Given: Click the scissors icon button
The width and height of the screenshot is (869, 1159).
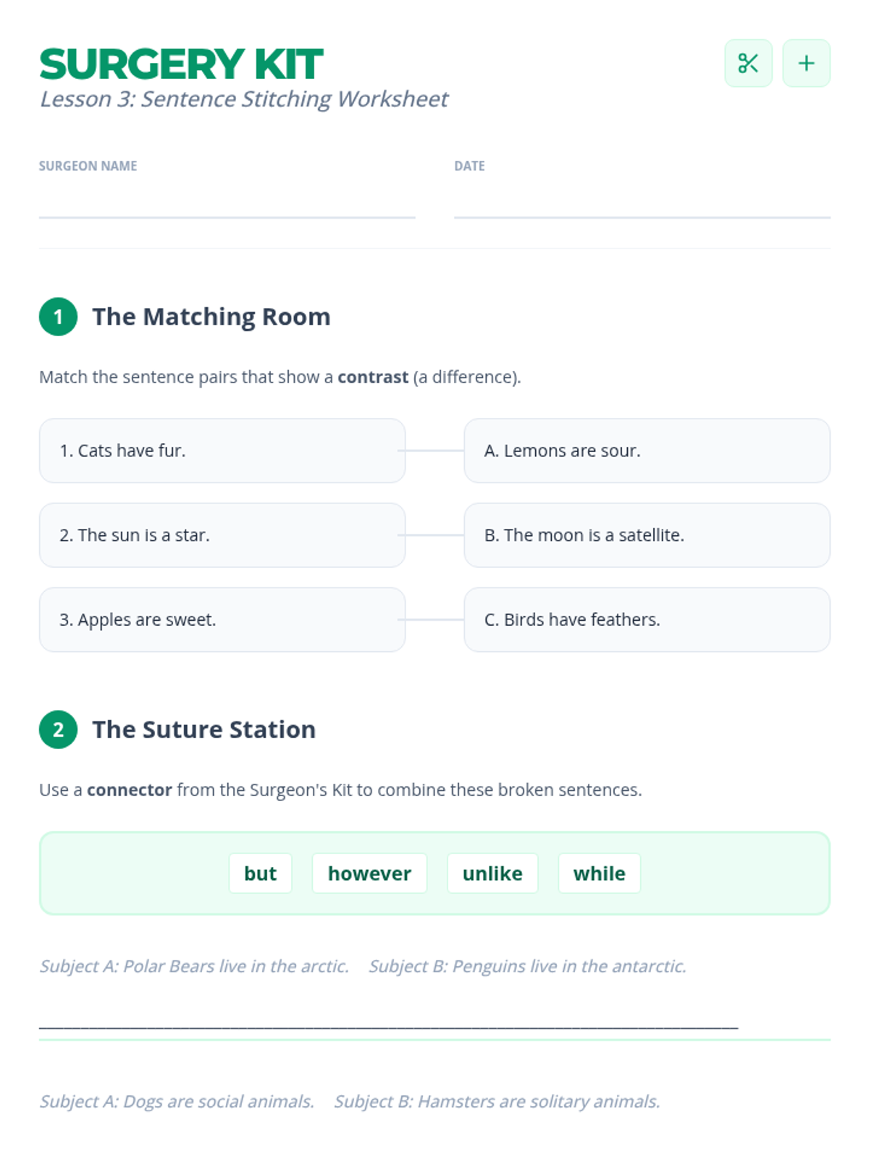Looking at the screenshot, I should tap(748, 63).
